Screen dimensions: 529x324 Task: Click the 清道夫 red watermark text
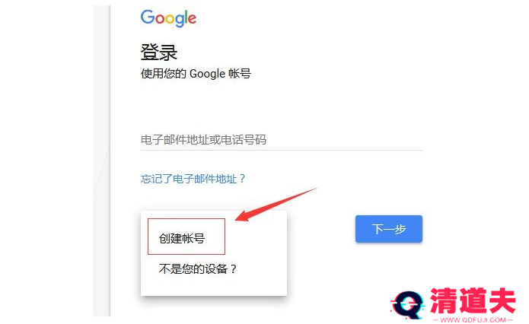click(x=473, y=300)
